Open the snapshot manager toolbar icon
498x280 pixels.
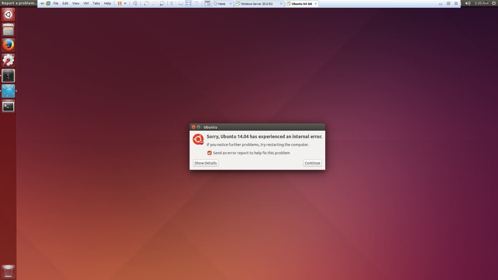[162, 3]
